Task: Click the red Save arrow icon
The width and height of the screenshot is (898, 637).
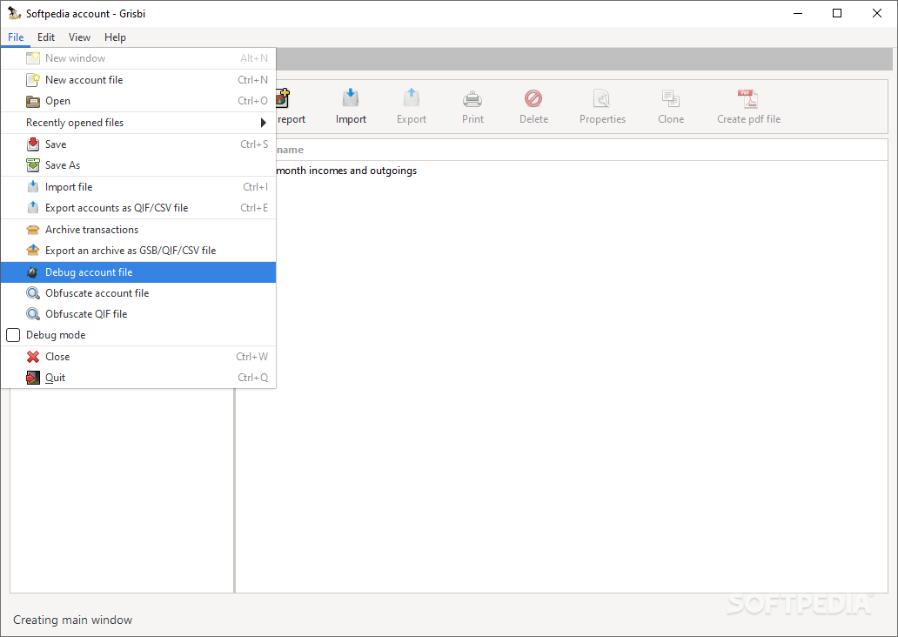Action: tap(33, 144)
